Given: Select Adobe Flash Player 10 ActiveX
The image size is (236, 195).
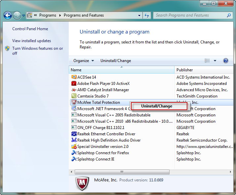Looking at the screenshot, I should (103, 84).
